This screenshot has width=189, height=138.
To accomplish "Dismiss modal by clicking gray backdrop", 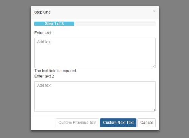I will 15,69.
